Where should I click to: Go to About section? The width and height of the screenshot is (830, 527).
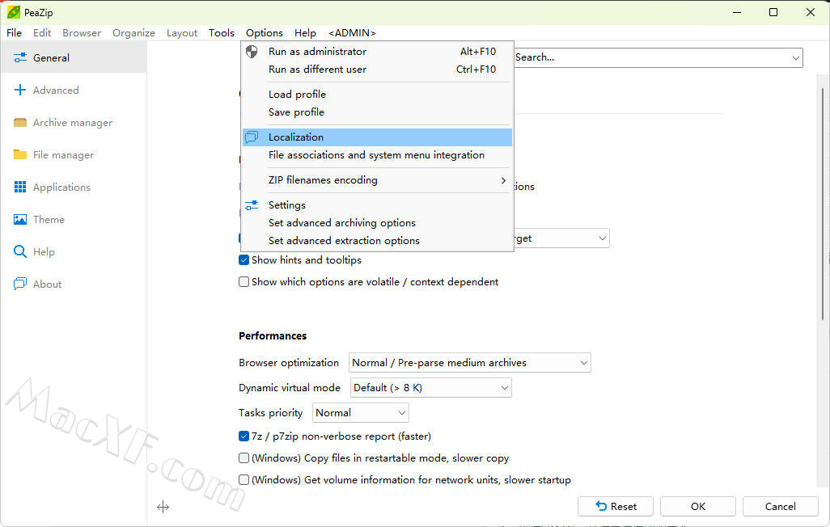(x=74, y=284)
